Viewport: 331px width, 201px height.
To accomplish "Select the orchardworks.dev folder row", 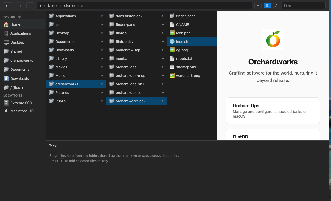I will pyautogui.click(x=136, y=101).
